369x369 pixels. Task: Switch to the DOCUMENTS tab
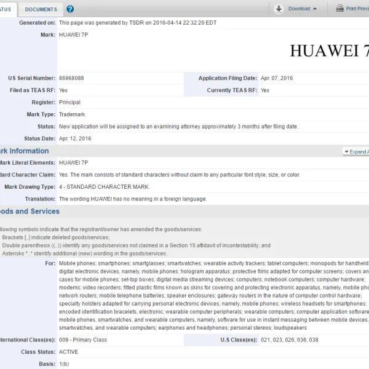coord(41,9)
